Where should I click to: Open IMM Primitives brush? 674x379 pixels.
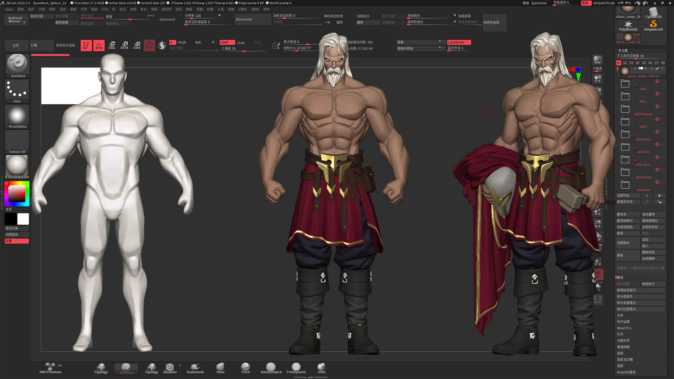click(x=50, y=368)
